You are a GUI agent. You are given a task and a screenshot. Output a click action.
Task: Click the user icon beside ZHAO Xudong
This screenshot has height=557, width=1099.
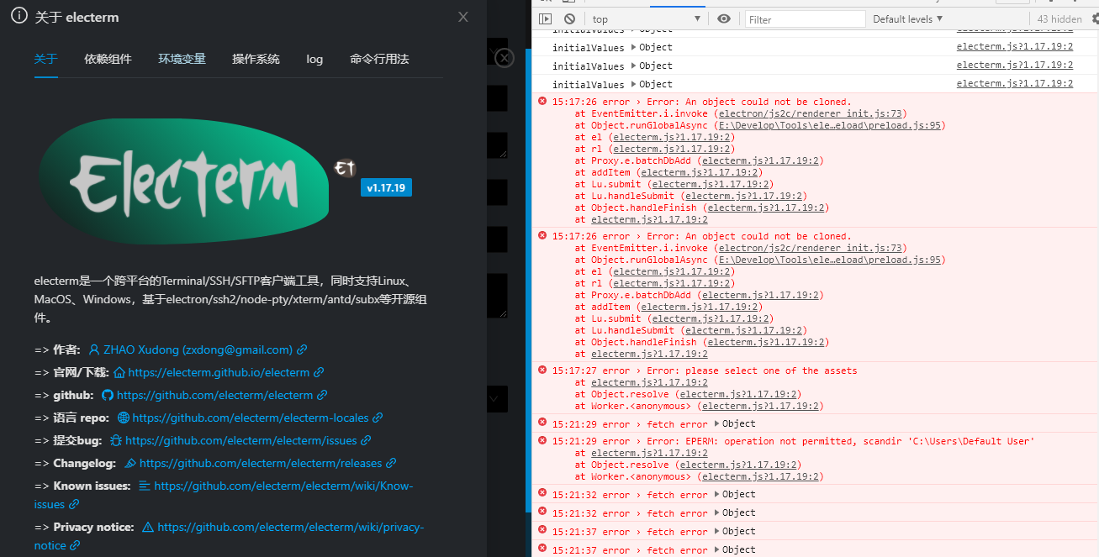click(x=94, y=349)
